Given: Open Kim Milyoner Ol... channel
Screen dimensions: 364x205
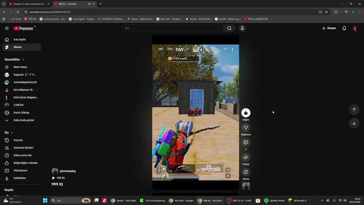Looking at the screenshot, I should [22, 90].
